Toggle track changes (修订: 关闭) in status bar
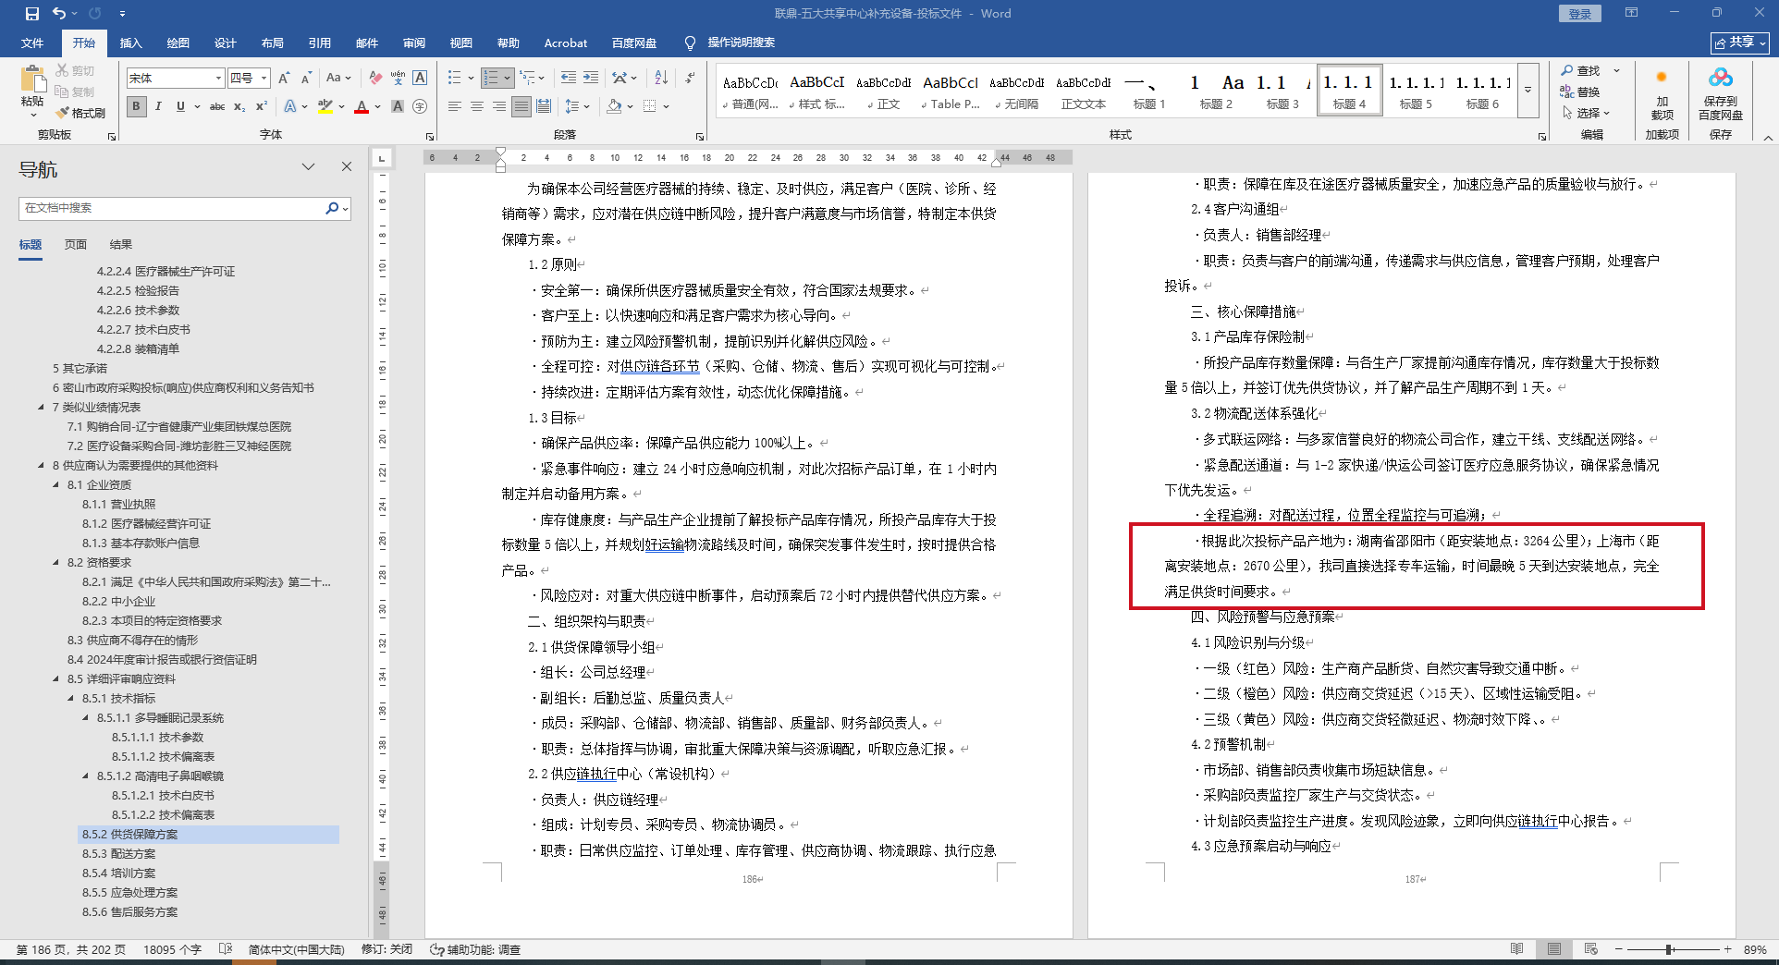Image resolution: width=1779 pixels, height=965 pixels. pos(386,949)
